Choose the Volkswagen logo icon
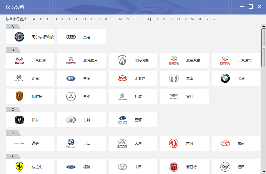This screenshot has height=174, width=266. click(x=71, y=143)
